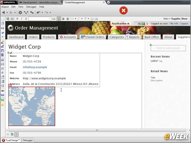Image resolution: width=191 pixels, height=143 pixels.
Task: Click the forward navigation arrow in toolbar
Action: [11, 13]
